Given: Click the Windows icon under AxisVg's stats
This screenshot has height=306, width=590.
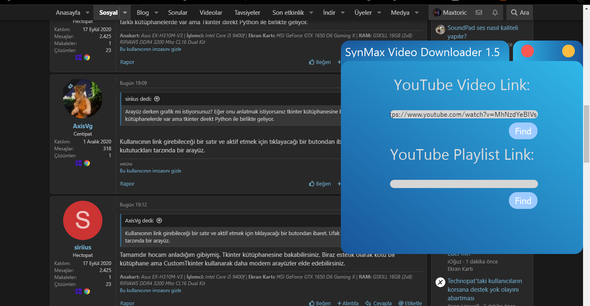Looking at the screenshot, I should (79, 163).
